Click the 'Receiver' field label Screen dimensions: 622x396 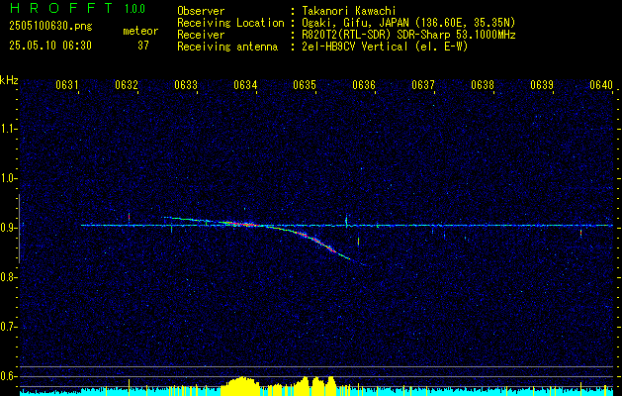(x=201, y=35)
